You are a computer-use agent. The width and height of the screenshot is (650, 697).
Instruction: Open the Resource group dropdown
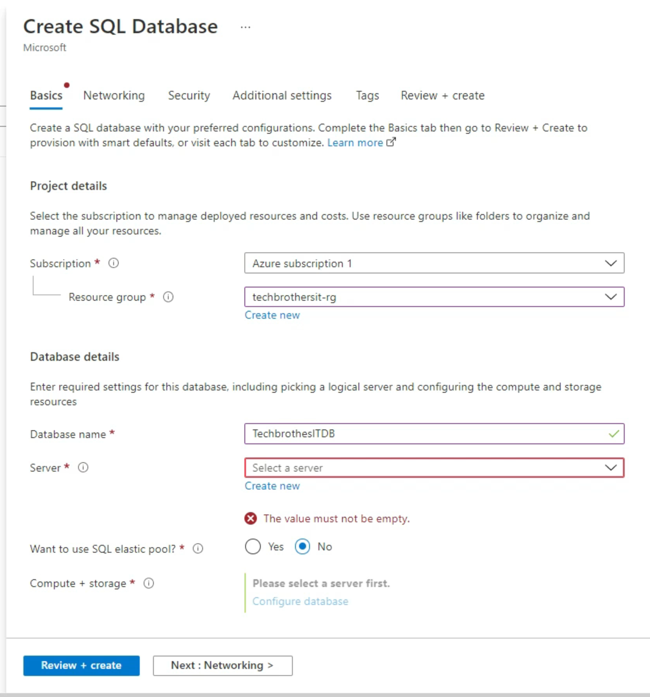coord(434,297)
